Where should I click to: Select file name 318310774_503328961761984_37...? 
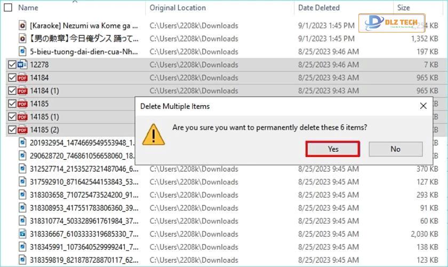click(x=84, y=221)
